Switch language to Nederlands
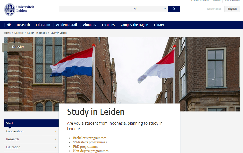 pyautogui.click(x=214, y=9)
